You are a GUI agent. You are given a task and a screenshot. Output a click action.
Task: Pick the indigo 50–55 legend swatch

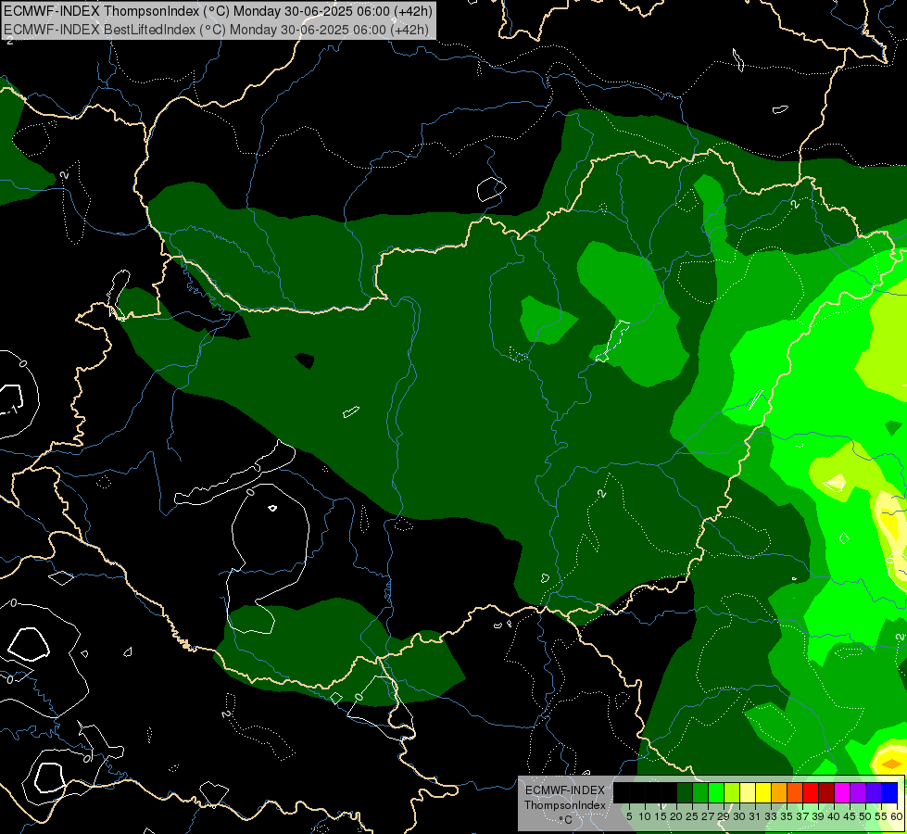point(874,792)
